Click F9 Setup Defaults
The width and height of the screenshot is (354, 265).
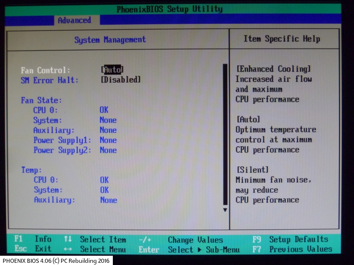[x=290, y=239]
